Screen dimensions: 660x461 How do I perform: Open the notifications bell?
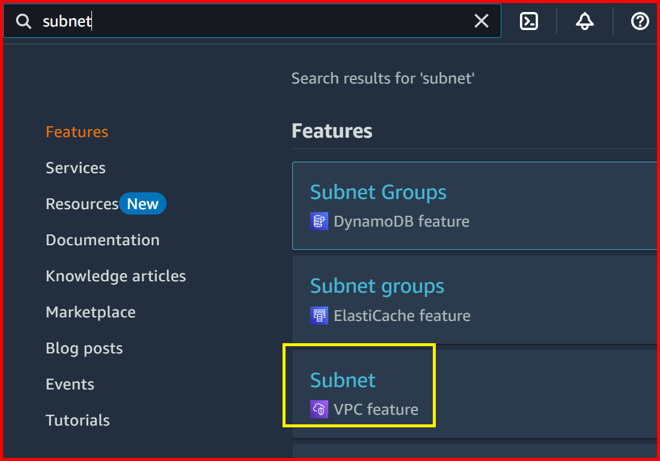click(584, 20)
